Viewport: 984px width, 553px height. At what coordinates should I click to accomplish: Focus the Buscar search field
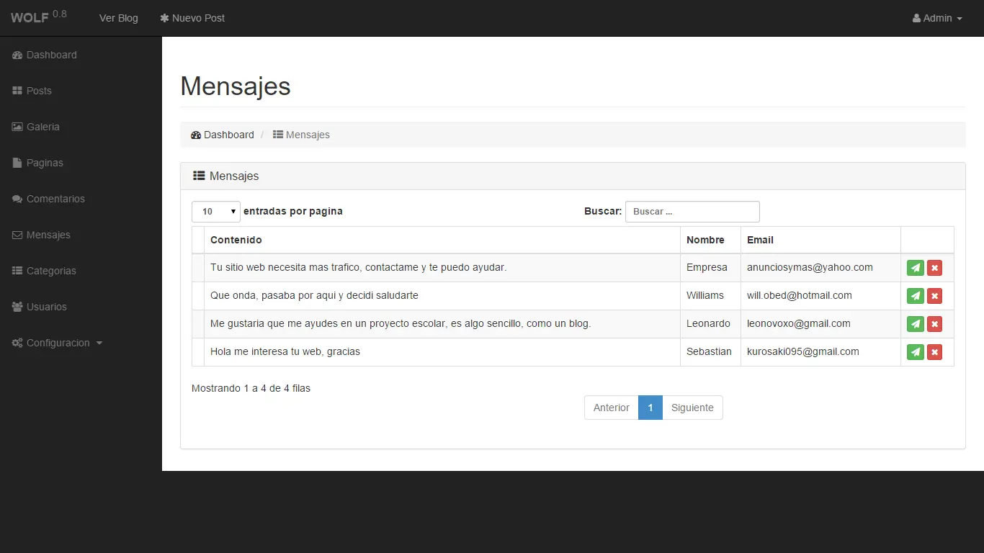tap(692, 212)
